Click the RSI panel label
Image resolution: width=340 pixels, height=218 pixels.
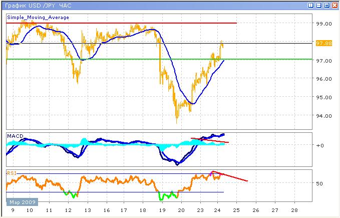click(11, 172)
